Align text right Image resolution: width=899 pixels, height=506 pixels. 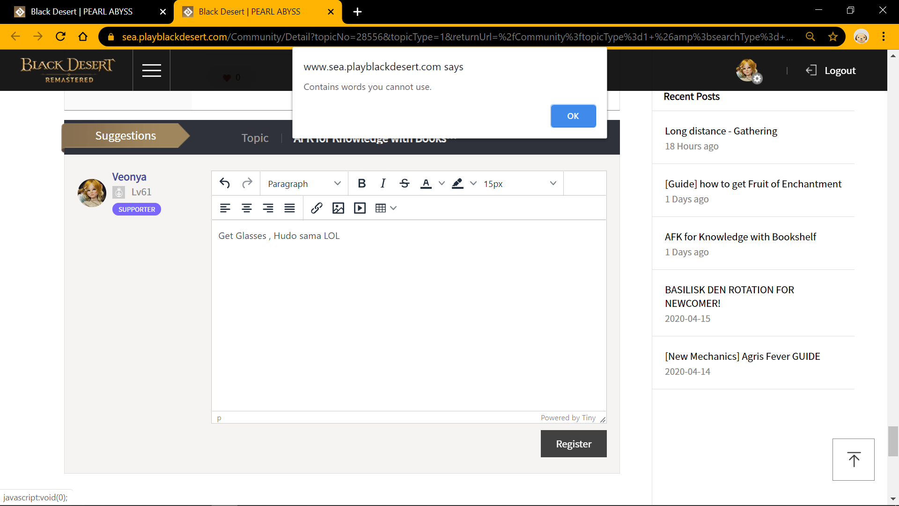coord(268,208)
